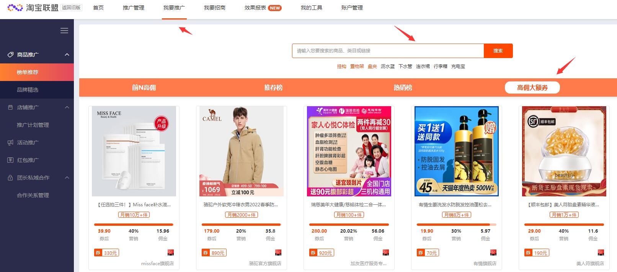Switch to the 前N高佣 tab
The height and width of the screenshot is (272, 617).
click(x=144, y=87)
